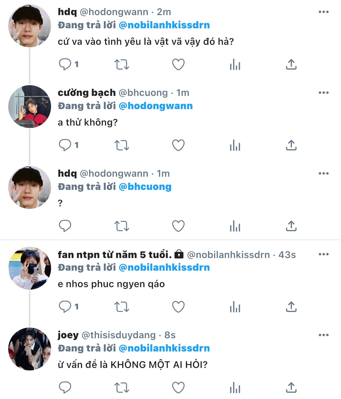The height and width of the screenshot is (399, 341).
Task: Retweet hdq's first tweet about tình yêu
Action: 122,65
